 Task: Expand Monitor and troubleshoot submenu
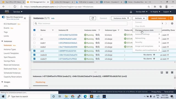(147, 50)
